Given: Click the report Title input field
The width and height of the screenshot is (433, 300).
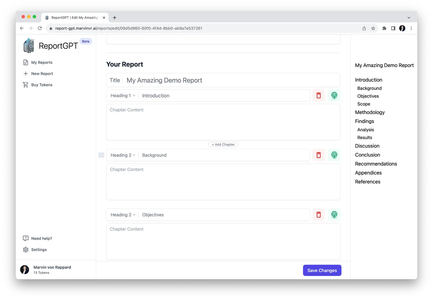Looking at the screenshot, I should [x=231, y=80].
